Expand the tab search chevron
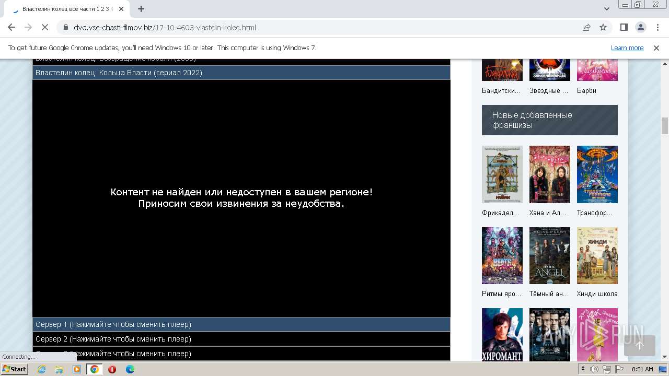The image size is (669, 376). pyautogui.click(x=607, y=9)
